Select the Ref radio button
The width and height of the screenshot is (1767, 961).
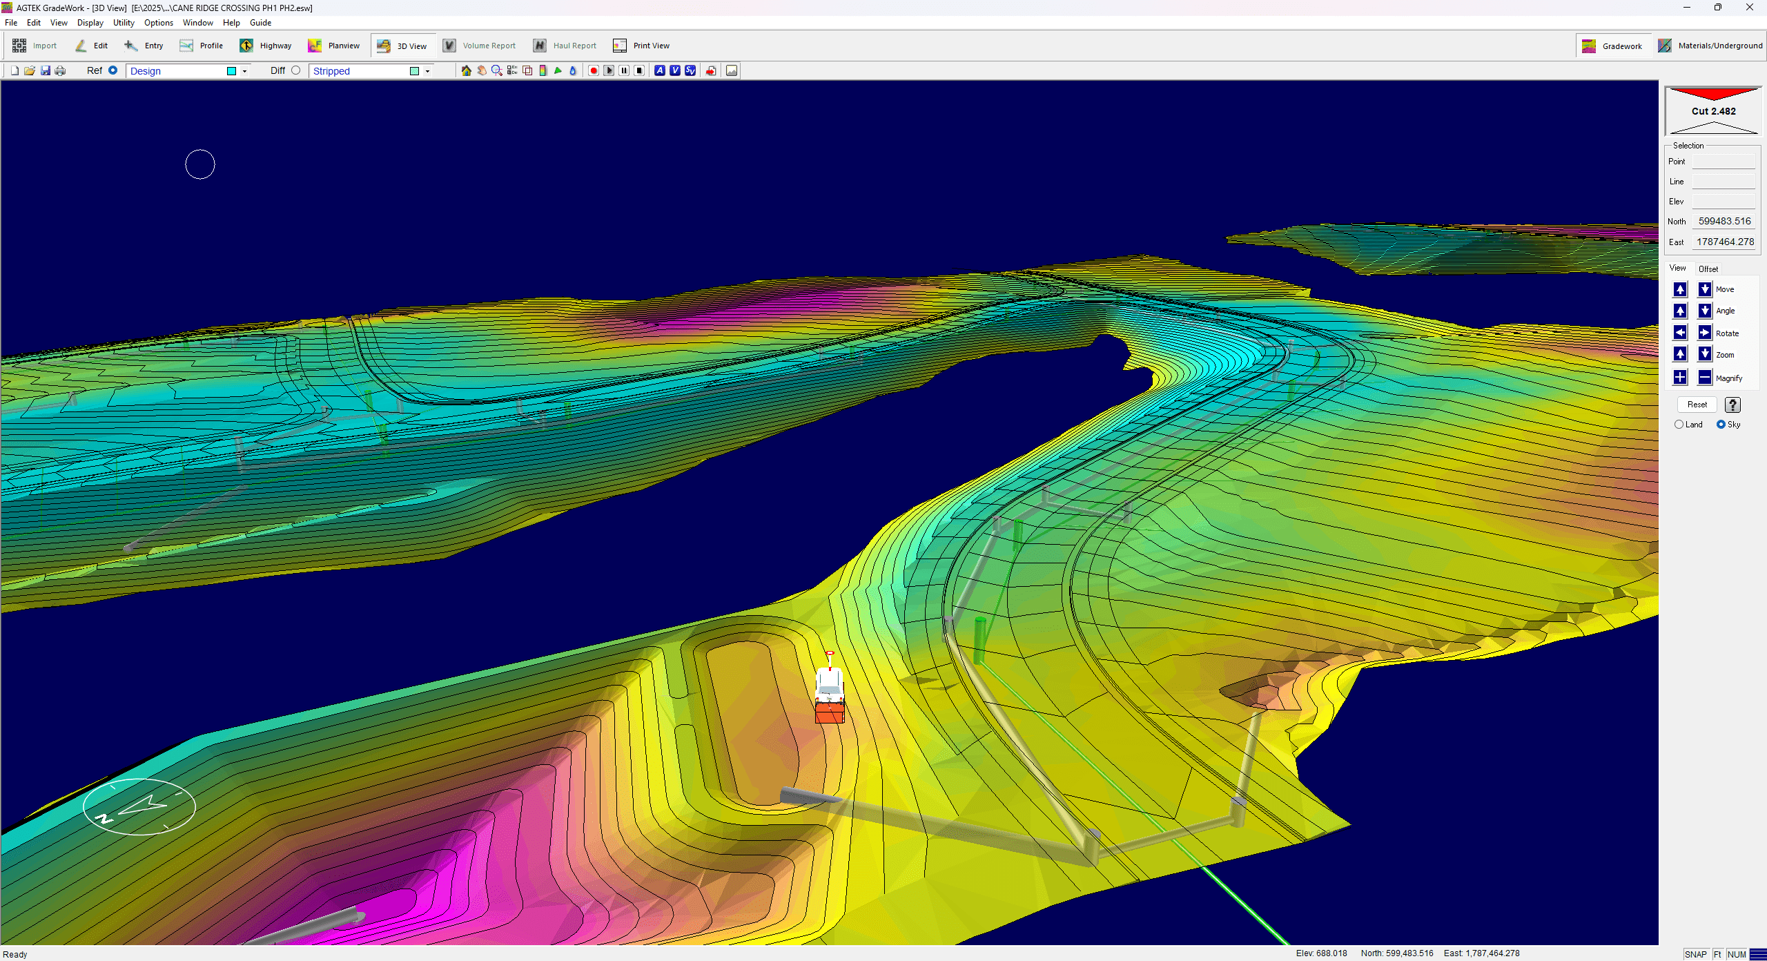(x=113, y=70)
